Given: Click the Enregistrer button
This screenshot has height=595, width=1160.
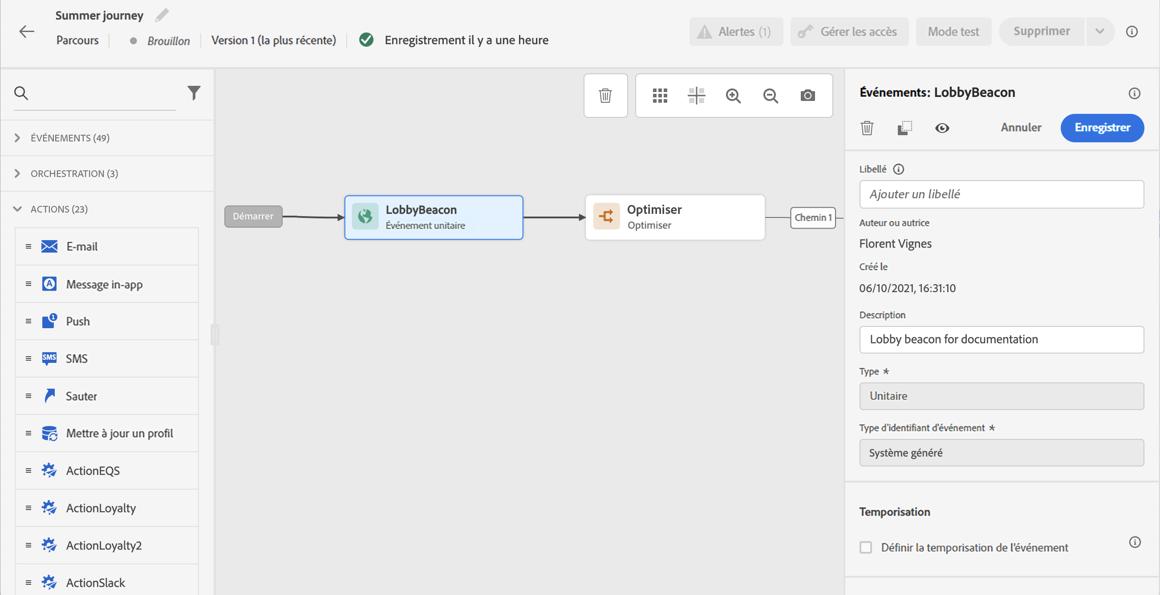Looking at the screenshot, I should point(1102,128).
